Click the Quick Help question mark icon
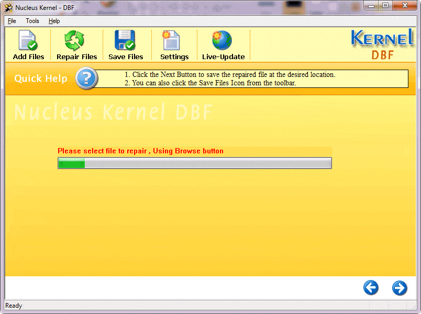Viewport: 421px width, 314px height. click(86, 78)
